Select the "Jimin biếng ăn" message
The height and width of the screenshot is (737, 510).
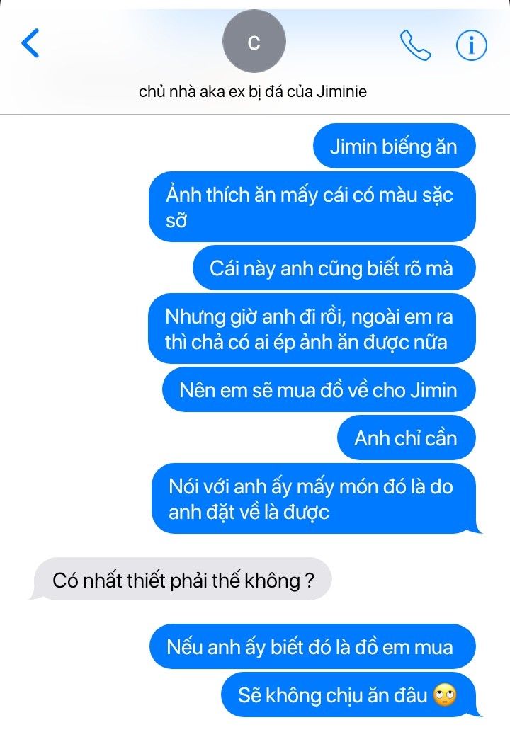[395, 146]
